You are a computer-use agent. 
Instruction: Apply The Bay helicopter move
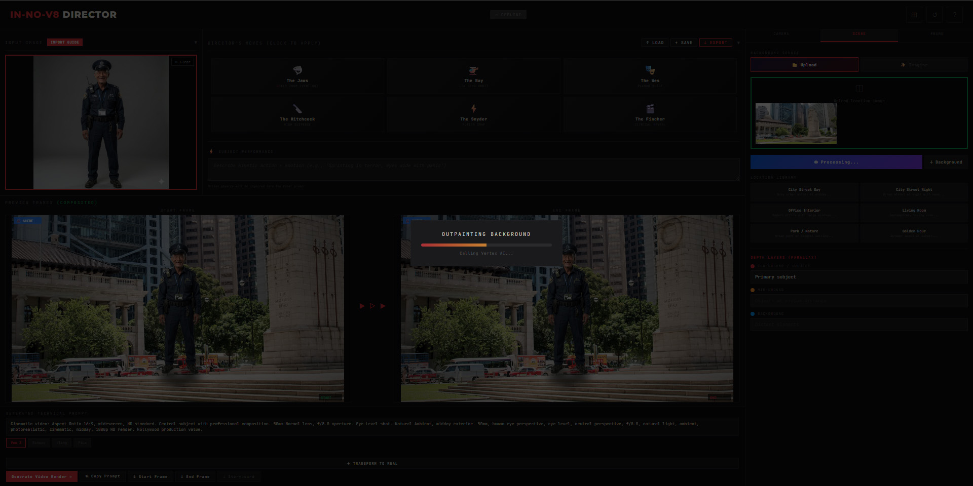pyautogui.click(x=473, y=76)
